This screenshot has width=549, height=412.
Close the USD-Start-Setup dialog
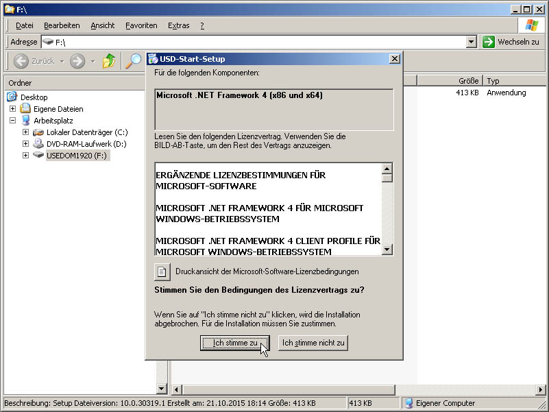[x=394, y=59]
